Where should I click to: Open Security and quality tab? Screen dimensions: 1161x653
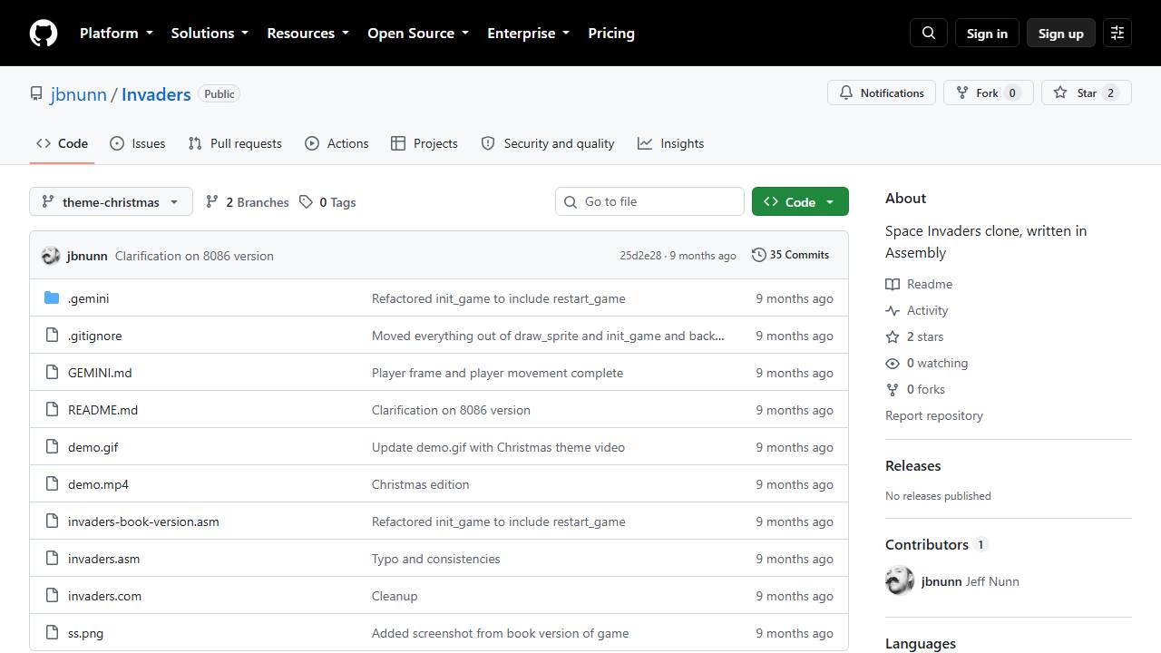(x=548, y=143)
